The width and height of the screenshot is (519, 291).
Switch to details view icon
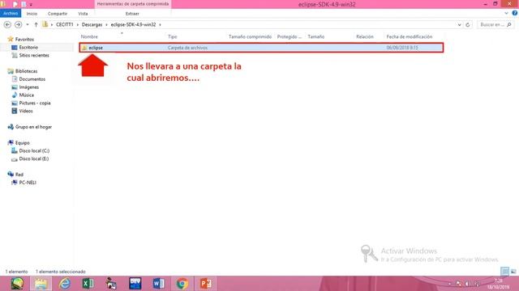(504, 272)
